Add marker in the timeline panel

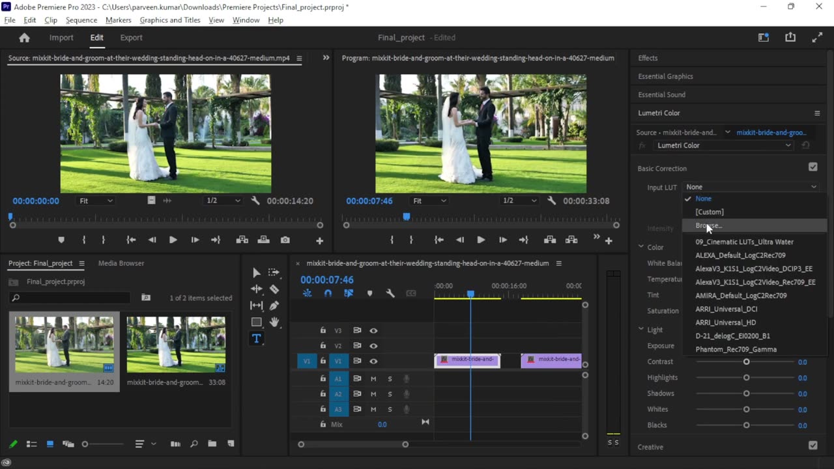tap(369, 294)
